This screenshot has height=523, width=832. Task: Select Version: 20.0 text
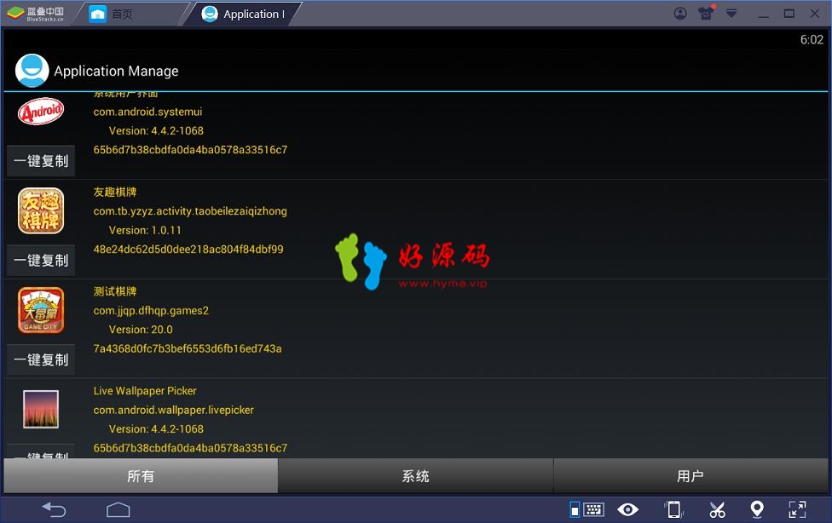(x=141, y=330)
